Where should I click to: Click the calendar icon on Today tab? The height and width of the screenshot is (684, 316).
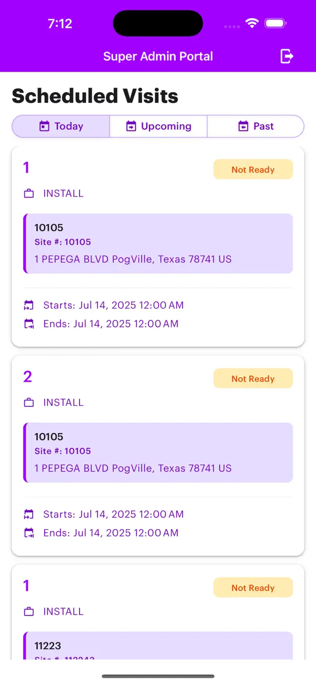click(44, 126)
